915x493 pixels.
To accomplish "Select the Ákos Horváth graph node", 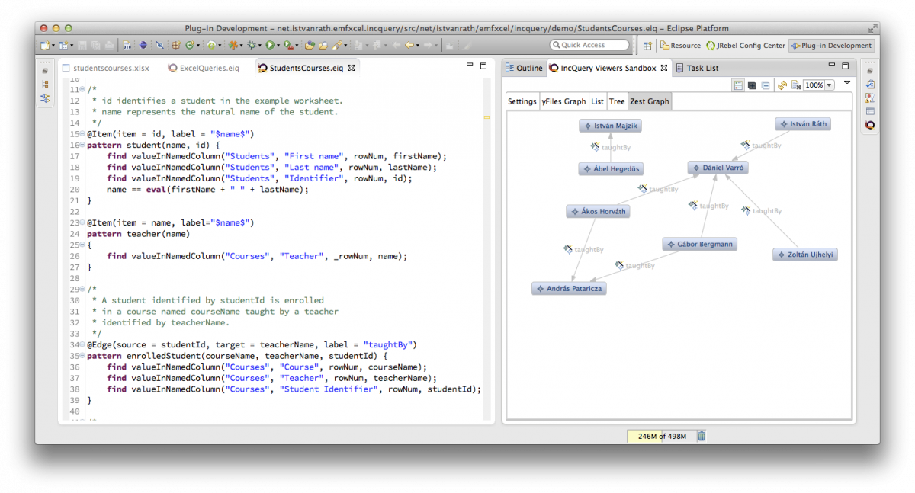I will click(x=599, y=211).
